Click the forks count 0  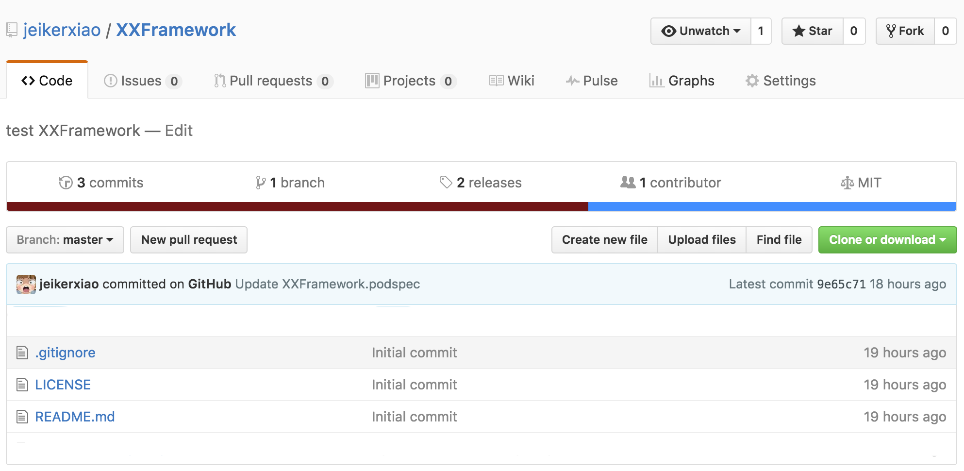(x=946, y=31)
